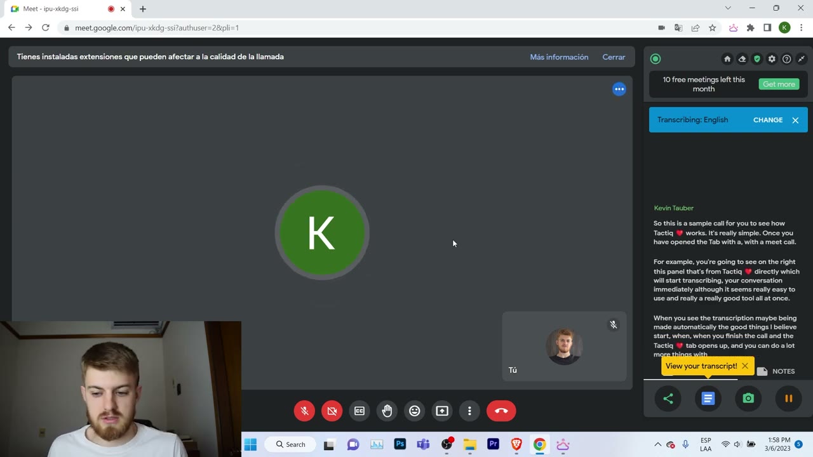Screen dimensions: 813x457
Task: Open Tactiq settings gear
Action: pos(772,59)
